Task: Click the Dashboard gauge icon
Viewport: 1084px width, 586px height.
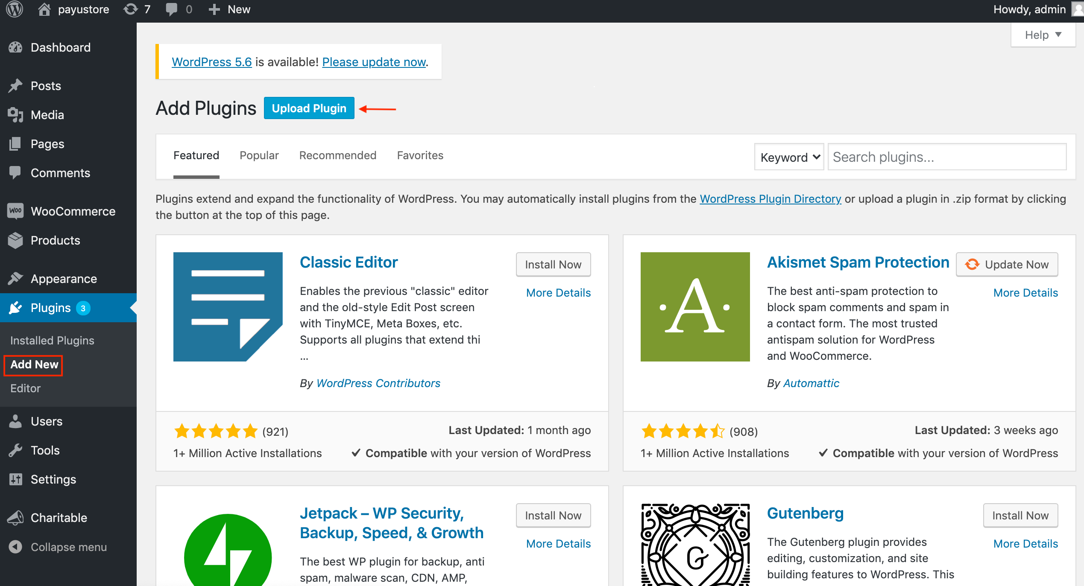Action: pos(15,47)
